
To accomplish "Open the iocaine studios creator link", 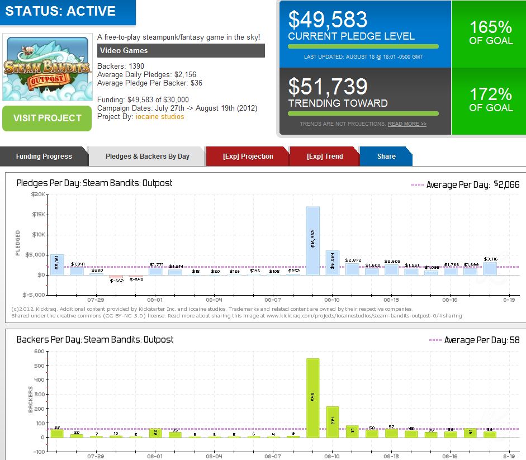I will 159,116.
